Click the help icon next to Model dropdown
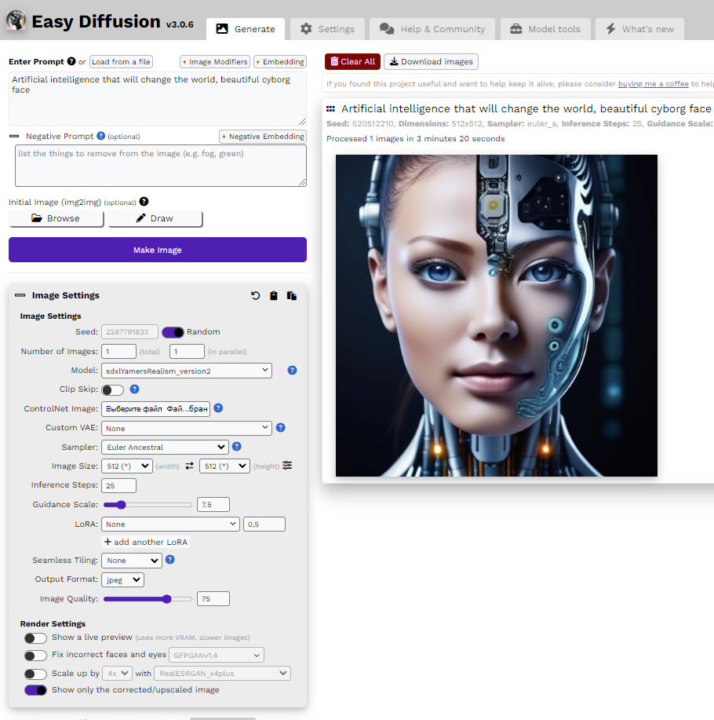The image size is (714, 720). click(x=292, y=370)
